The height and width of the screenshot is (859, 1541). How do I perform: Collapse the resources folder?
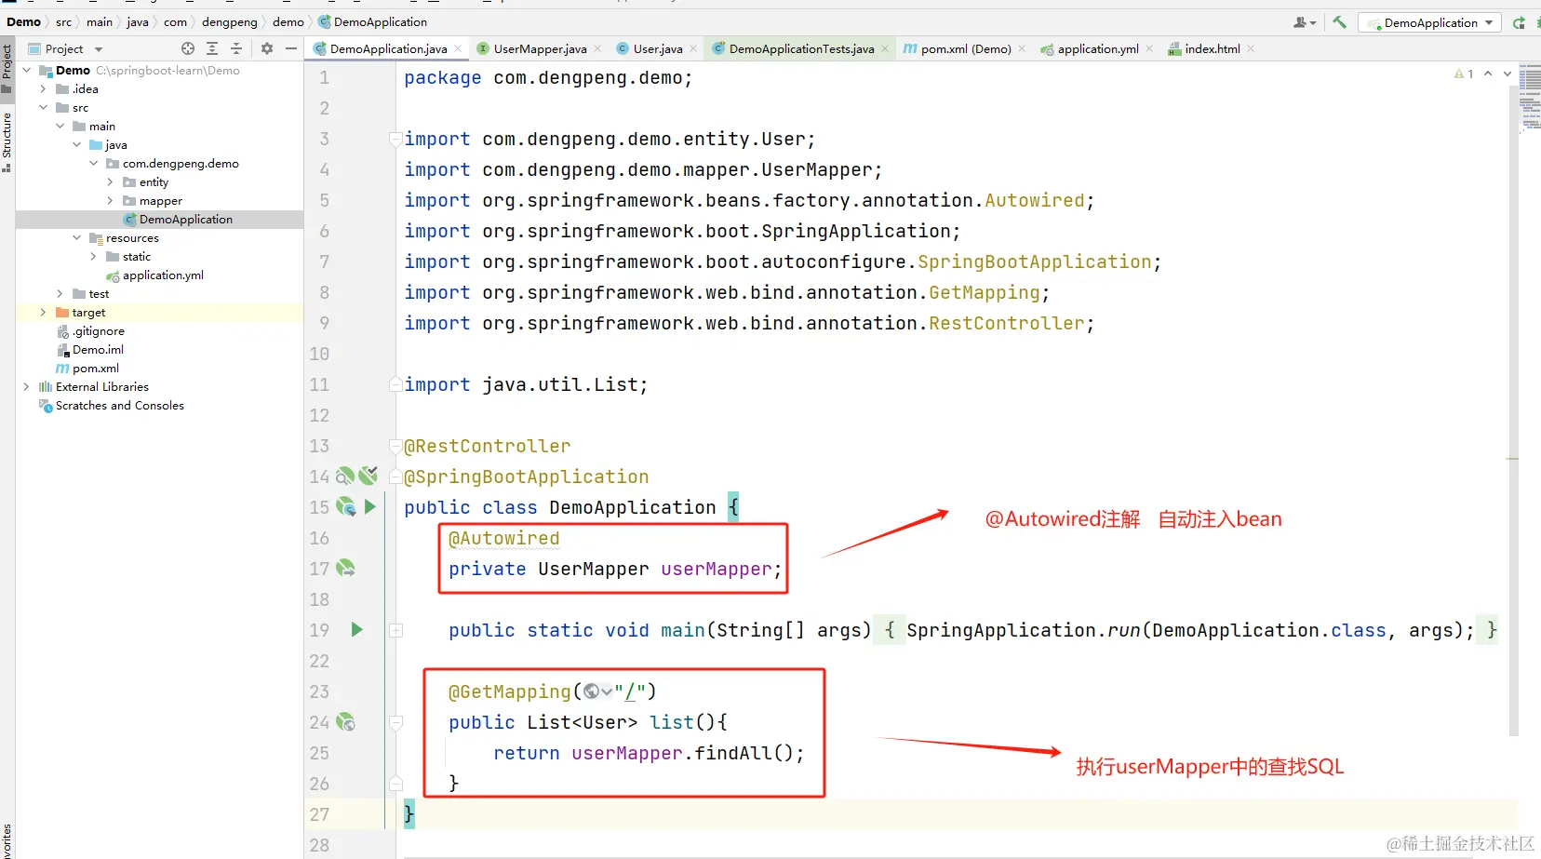click(x=76, y=238)
